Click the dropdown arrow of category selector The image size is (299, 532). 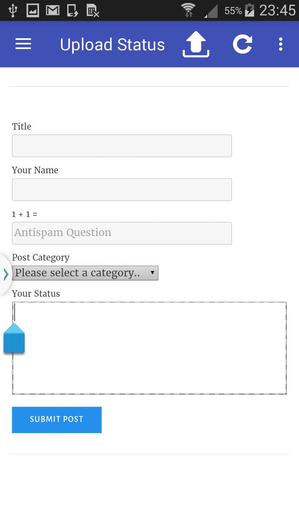click(152, 273)
